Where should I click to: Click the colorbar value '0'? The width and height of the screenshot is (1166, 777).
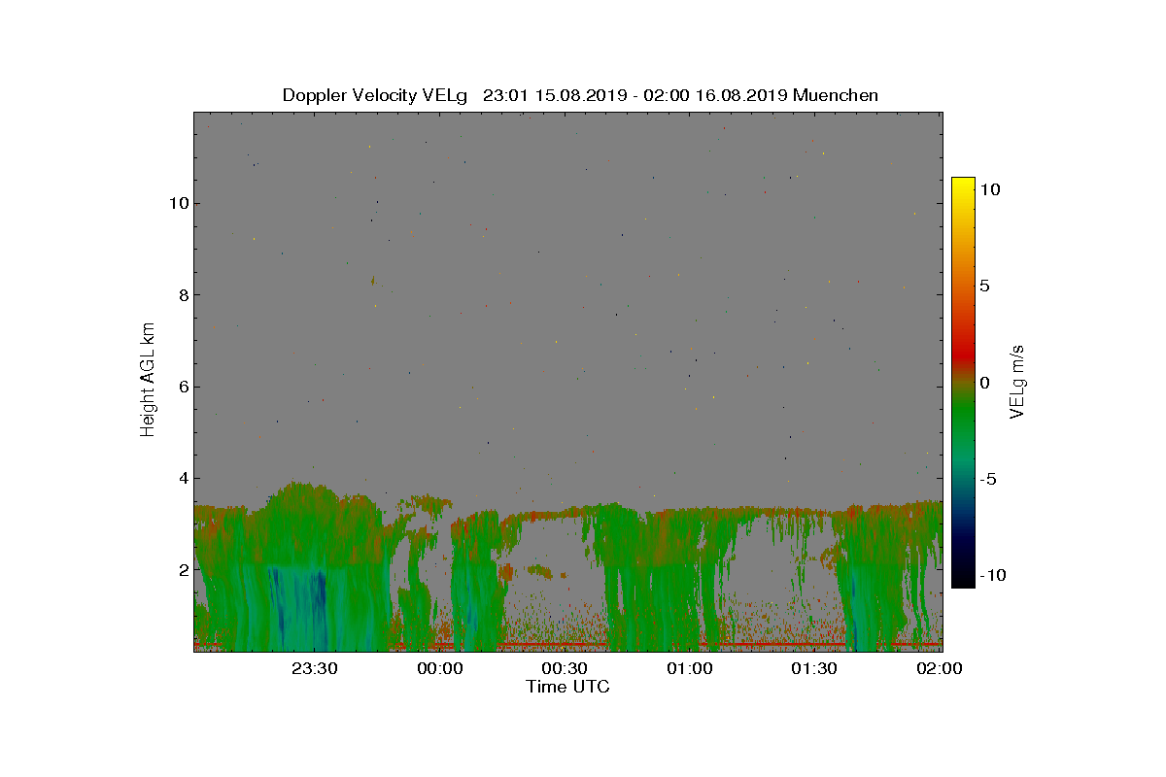[984, 383]
